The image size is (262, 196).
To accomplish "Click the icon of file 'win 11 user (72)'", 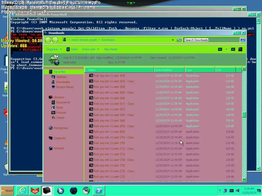I will (91, 165).
